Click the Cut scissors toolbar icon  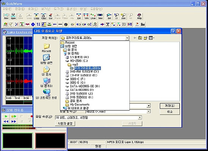50,16
